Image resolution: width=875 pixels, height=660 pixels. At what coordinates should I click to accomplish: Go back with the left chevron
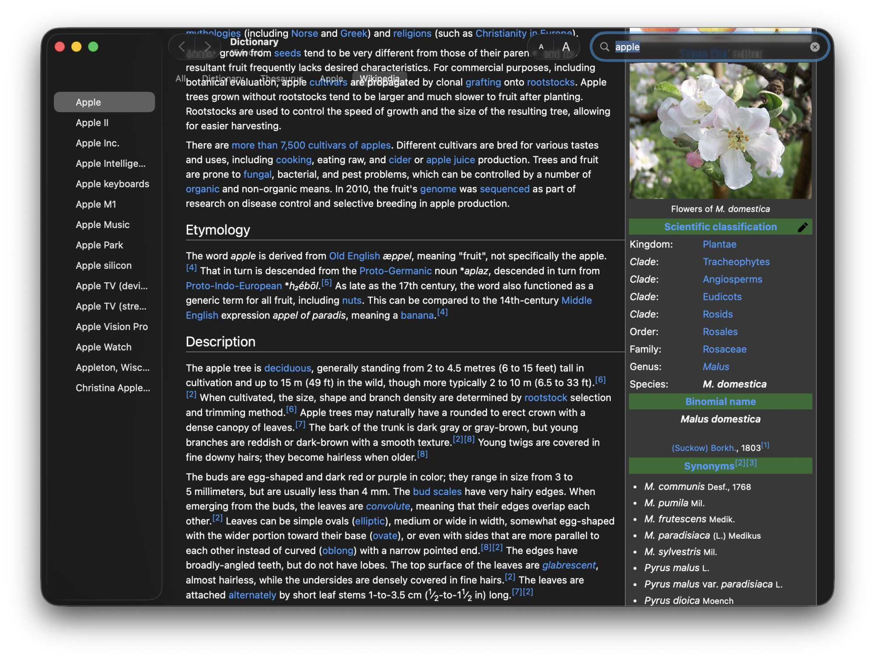(x=182, y=46)
